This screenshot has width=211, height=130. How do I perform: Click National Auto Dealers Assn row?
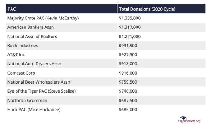pyautogui.click(x=105, y=64)
